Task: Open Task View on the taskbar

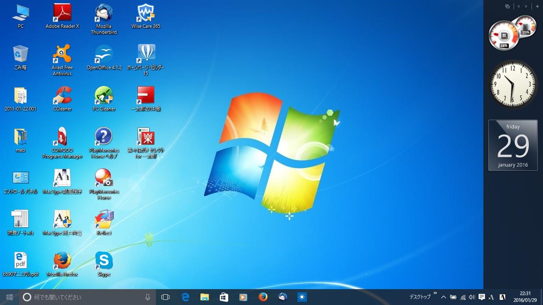Action: pos(165,297)
